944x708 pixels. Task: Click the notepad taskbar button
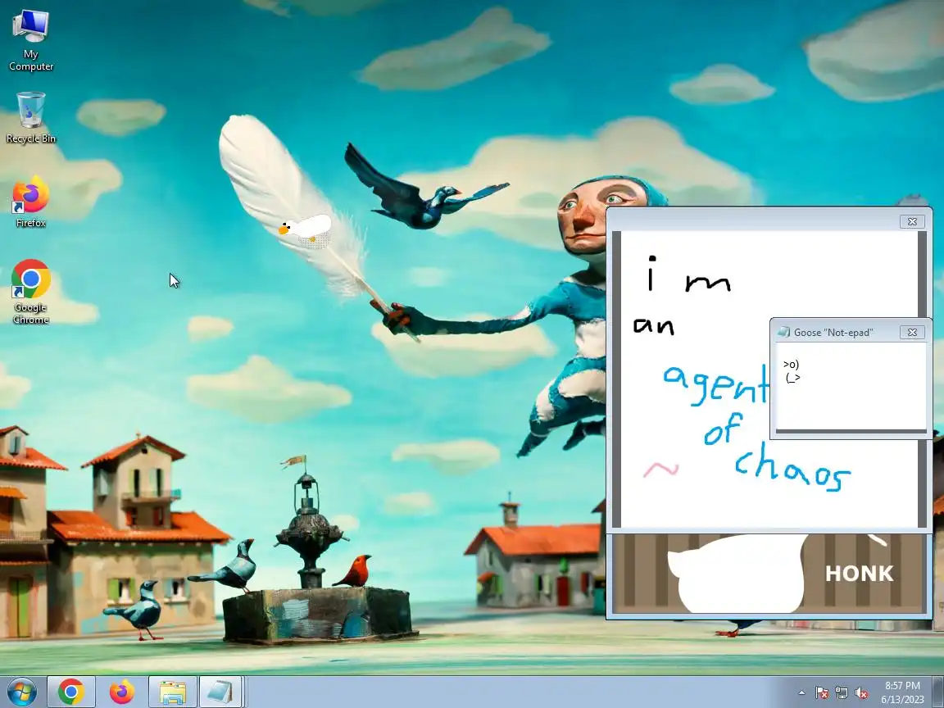[x=220, y=692]
